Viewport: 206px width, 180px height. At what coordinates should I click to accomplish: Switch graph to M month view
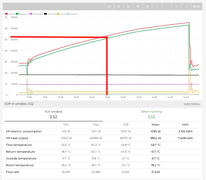pyautogui.click(x=147, y=6)
